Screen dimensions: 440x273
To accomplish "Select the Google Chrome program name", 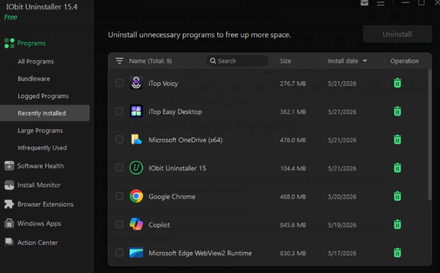I will 172,197.
